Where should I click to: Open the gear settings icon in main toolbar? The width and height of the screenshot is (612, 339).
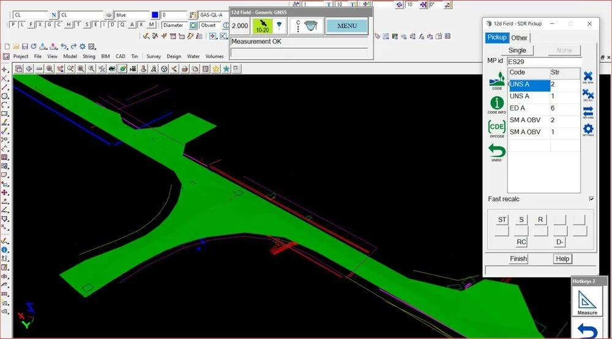point(83,46)
